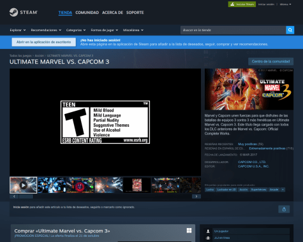The image size is (303, 242).
Task: Click Inicia sesión link in wishlist notice
Action: tap(21, 207)
